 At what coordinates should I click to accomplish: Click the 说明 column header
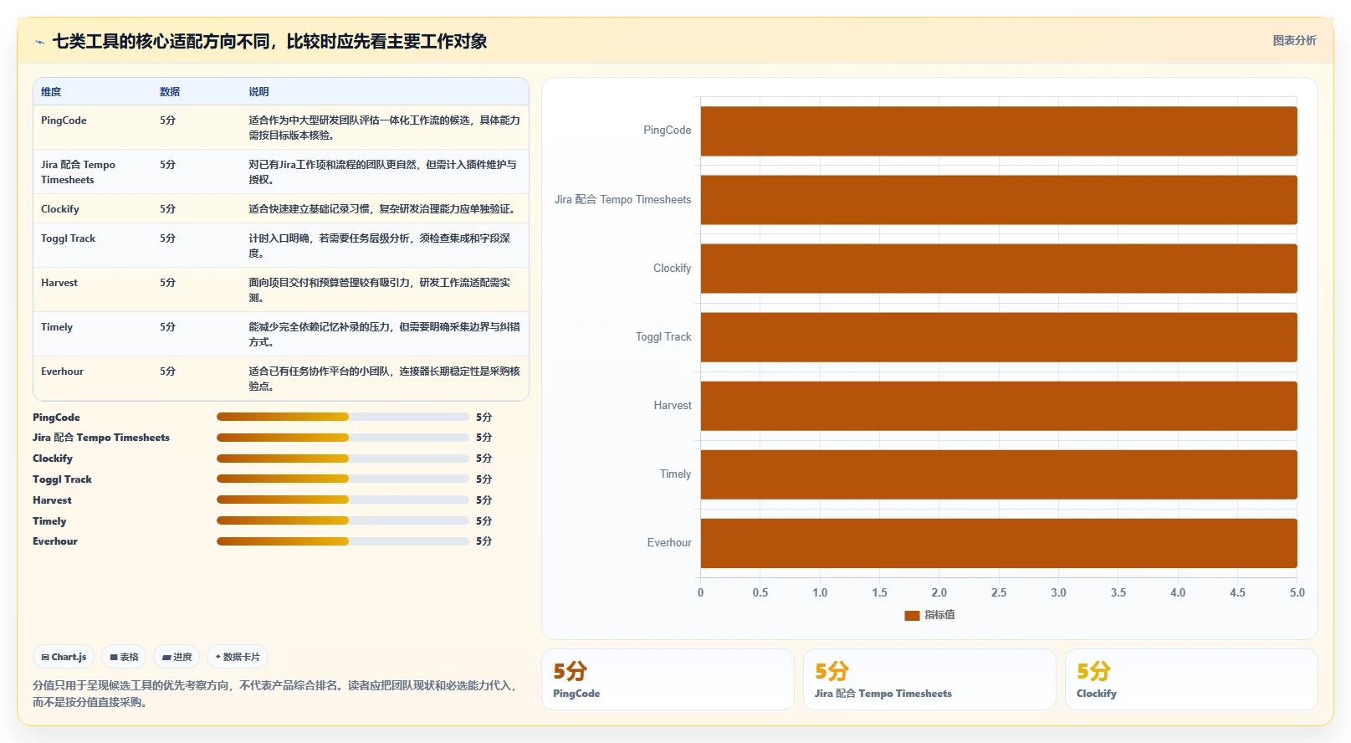258,92
